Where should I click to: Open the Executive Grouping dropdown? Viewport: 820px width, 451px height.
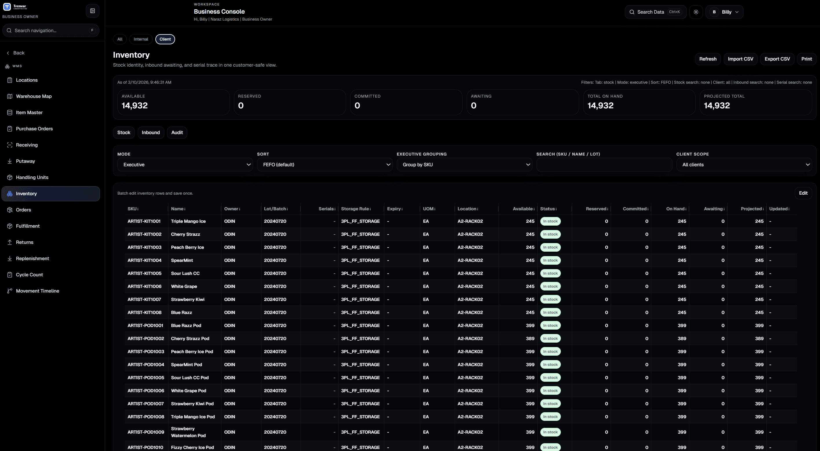click(x=464, y=165)
